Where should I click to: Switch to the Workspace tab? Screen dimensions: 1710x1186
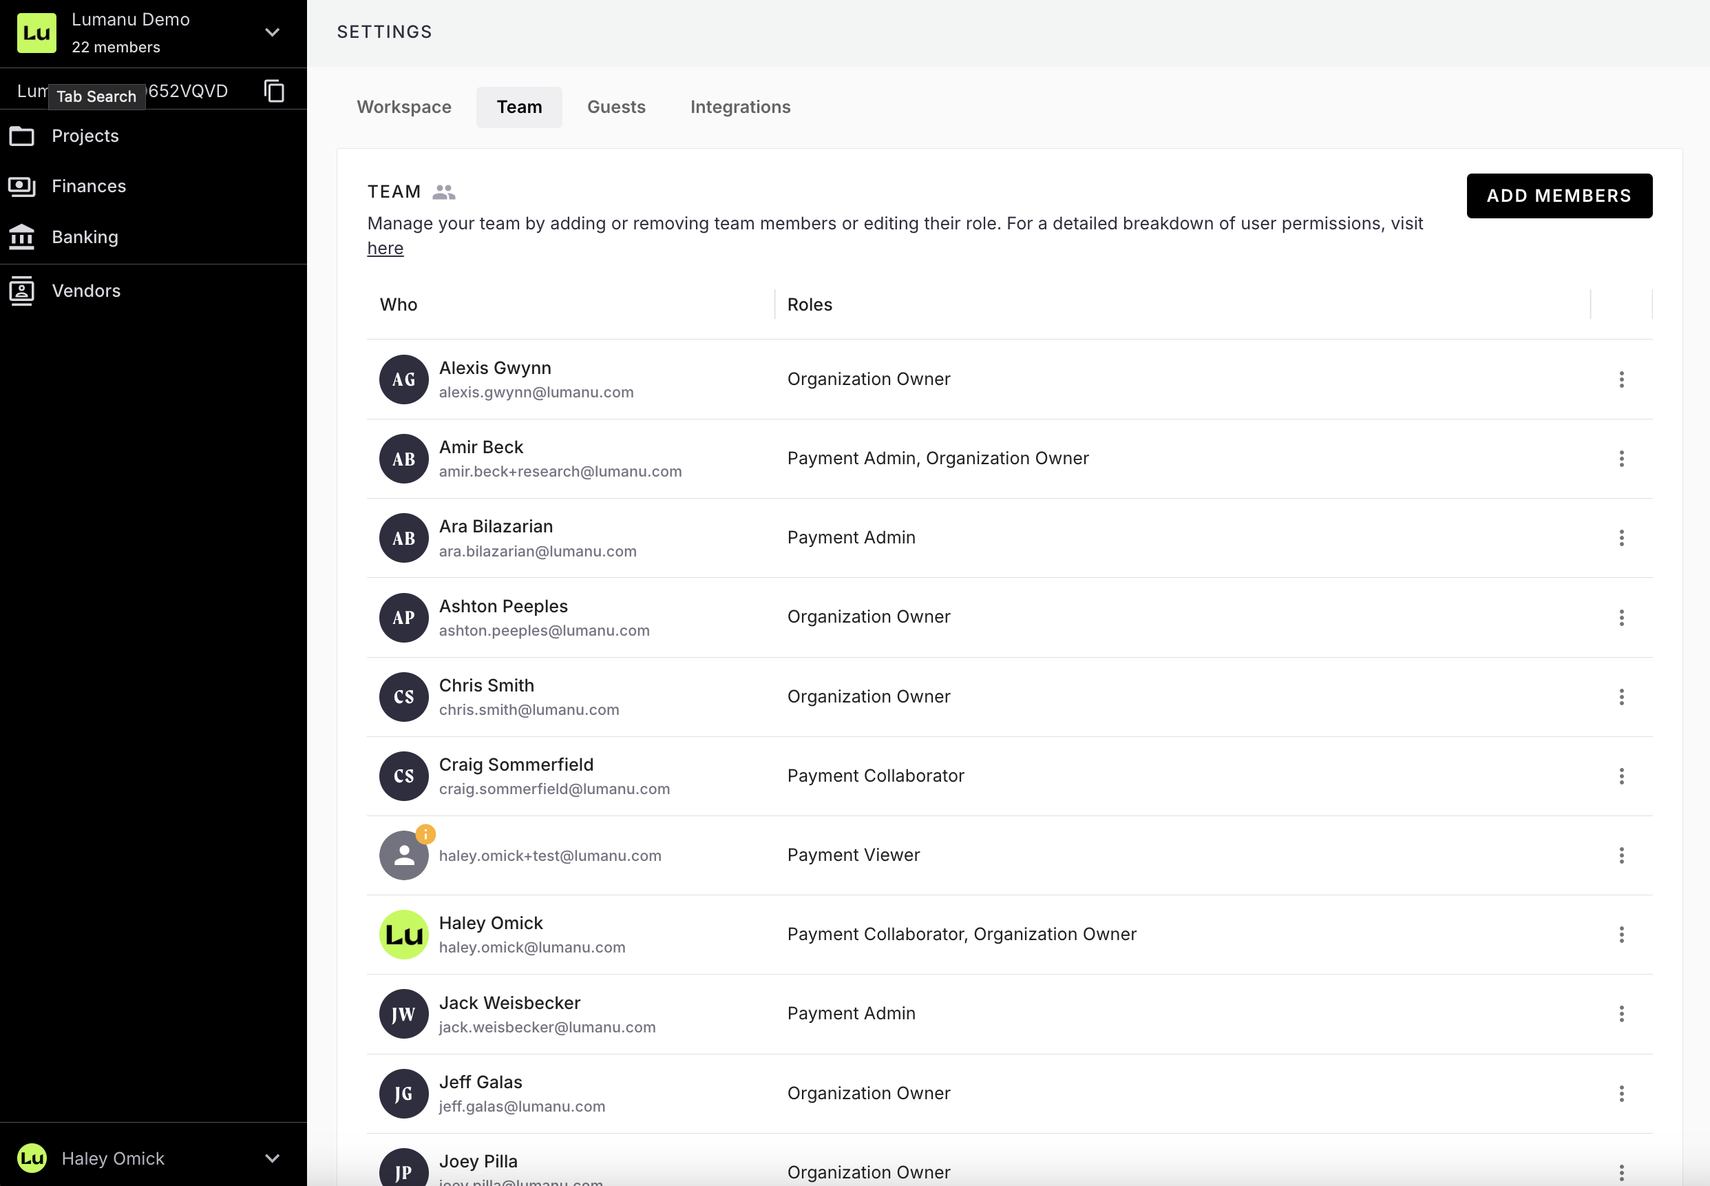(x=403, y=107)
